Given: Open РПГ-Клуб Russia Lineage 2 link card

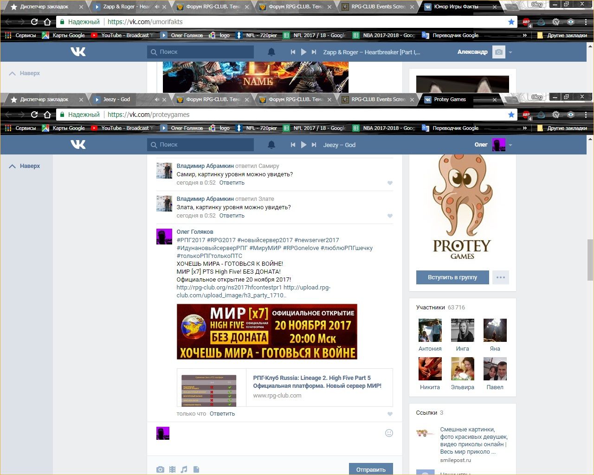Looking at the screenshot, I should pyautogui.click(x=284, y=387).
